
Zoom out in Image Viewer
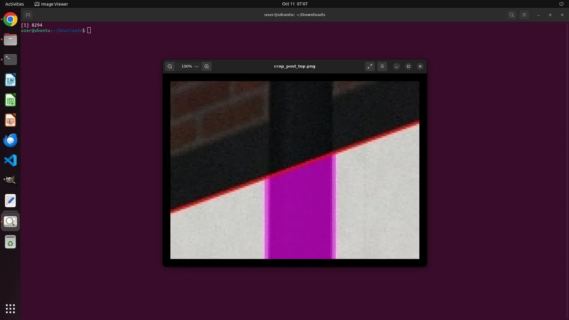click(170, 66)
